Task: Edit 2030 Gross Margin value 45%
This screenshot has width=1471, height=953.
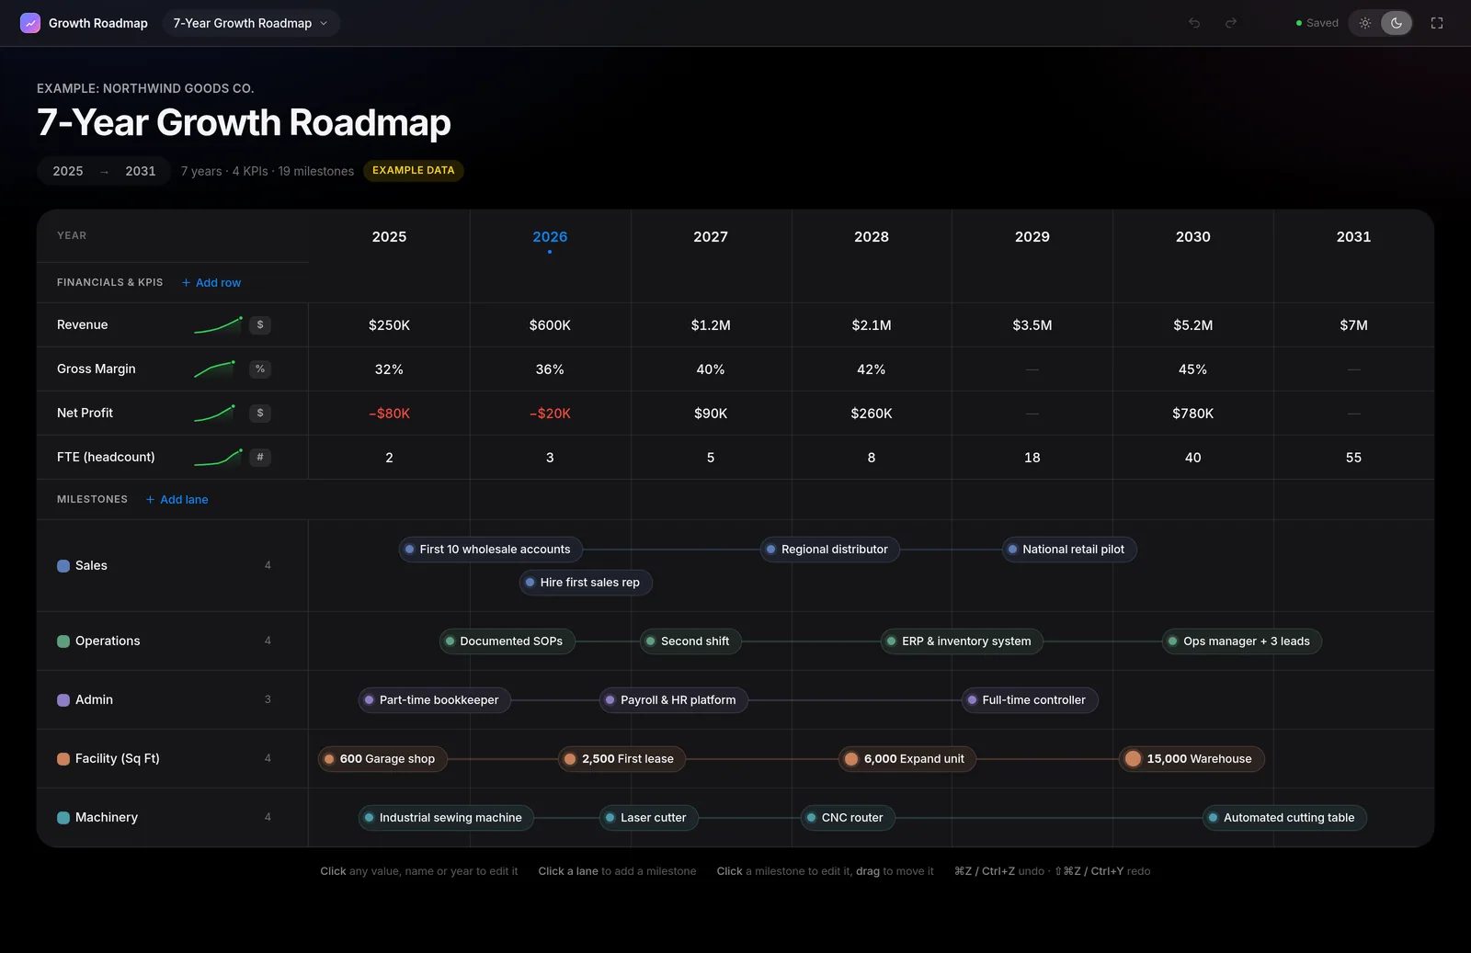Action: pos(1192,369)
